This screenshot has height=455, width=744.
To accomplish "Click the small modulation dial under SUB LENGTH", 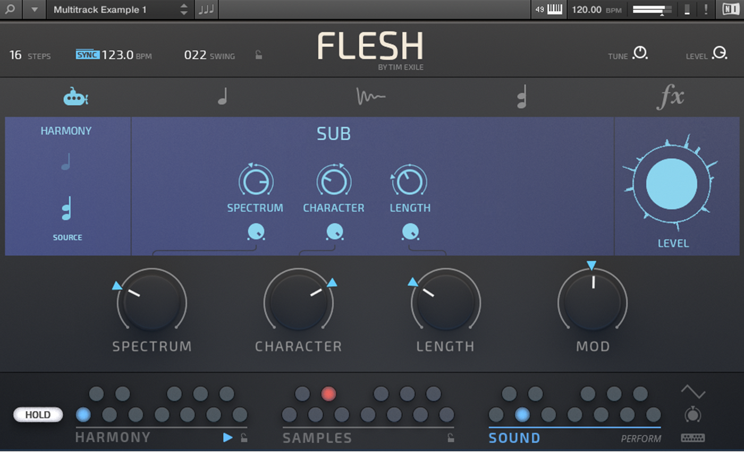I will [410, 232].
